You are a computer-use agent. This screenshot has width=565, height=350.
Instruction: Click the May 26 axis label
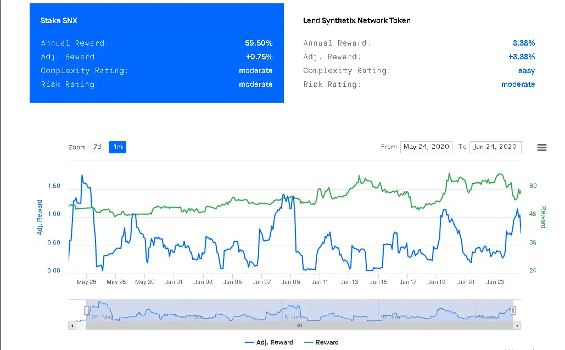[87, 282]
